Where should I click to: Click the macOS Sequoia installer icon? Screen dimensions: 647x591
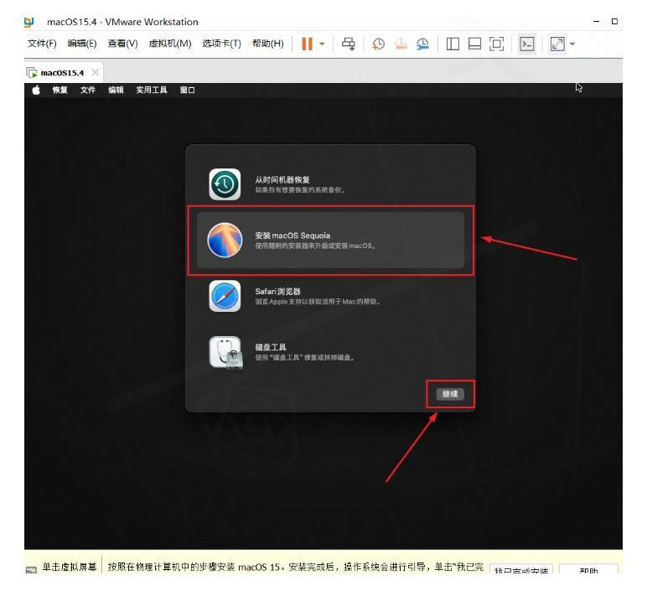pos(225,241)
